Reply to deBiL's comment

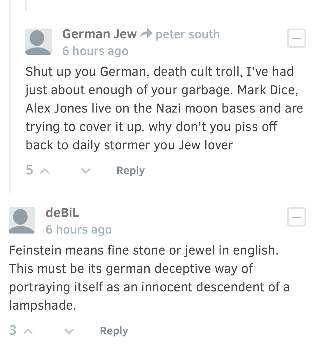(114, 331)
